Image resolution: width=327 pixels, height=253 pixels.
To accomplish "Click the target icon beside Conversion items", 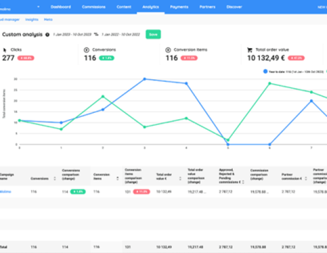I will [x=168, y=50].
